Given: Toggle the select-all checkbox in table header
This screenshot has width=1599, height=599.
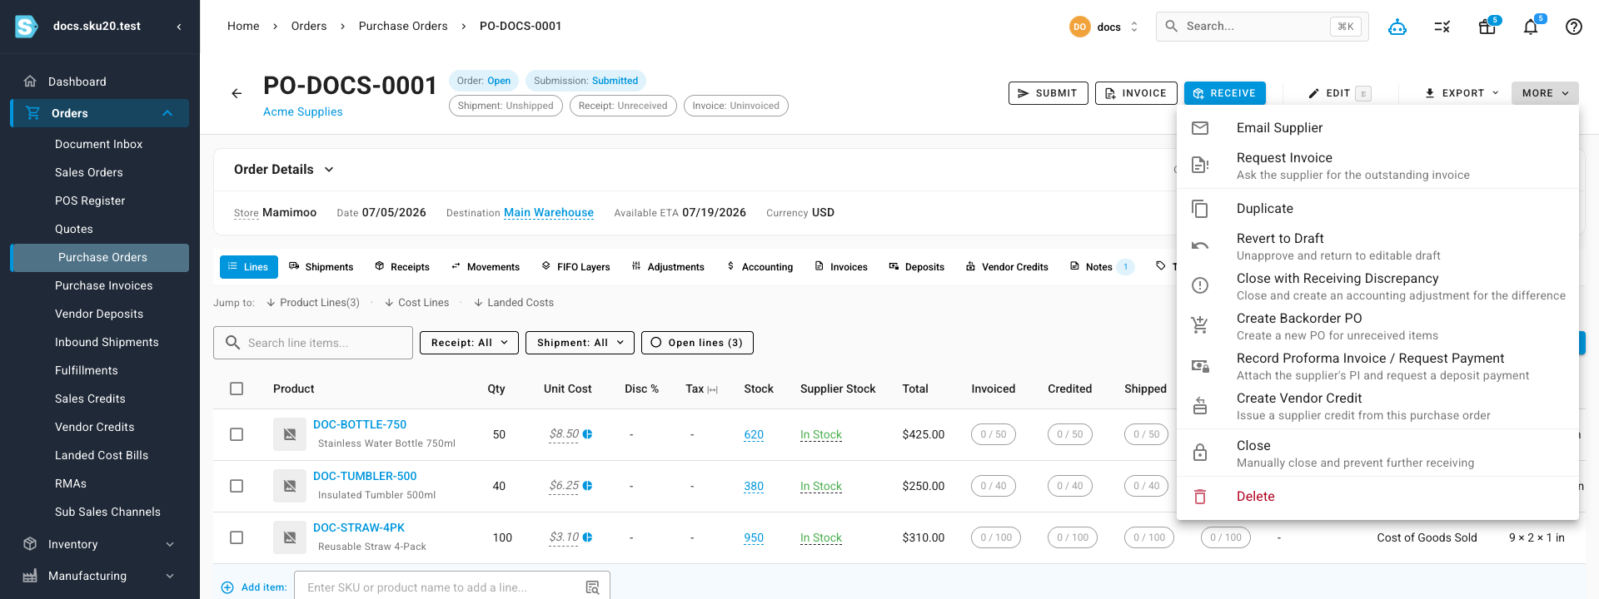Looking at the screenshot, I should (237, 389).
